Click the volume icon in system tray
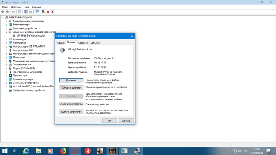Viewport: 276px width, 155px height. point(240,151)
